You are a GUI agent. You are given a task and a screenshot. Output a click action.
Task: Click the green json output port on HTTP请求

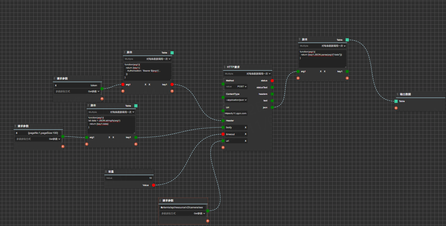[272, 107]
